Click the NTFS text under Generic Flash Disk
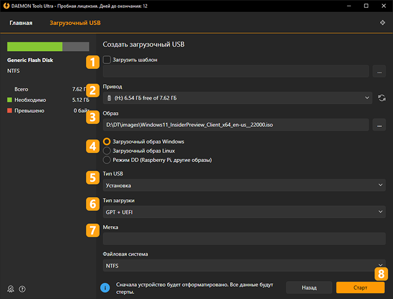 click(13, 71)
